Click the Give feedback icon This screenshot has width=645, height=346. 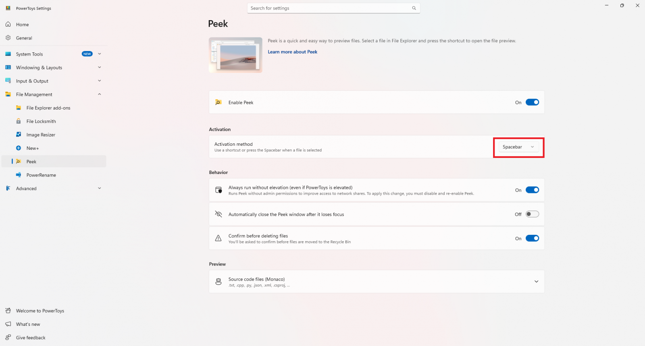point(8,338)
